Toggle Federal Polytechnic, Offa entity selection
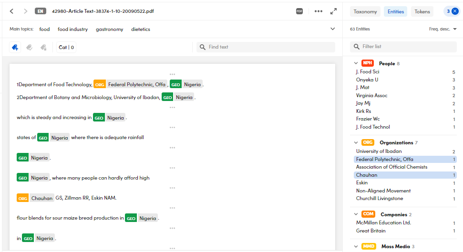Screen dimensions: 463x252 [x=384, y=159]
